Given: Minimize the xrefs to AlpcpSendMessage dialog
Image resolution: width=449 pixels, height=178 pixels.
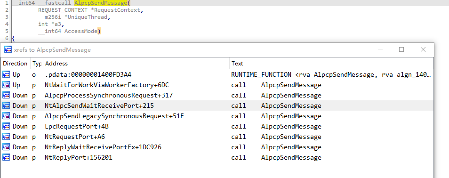Looking at the screenshot, I should [380, 49].
